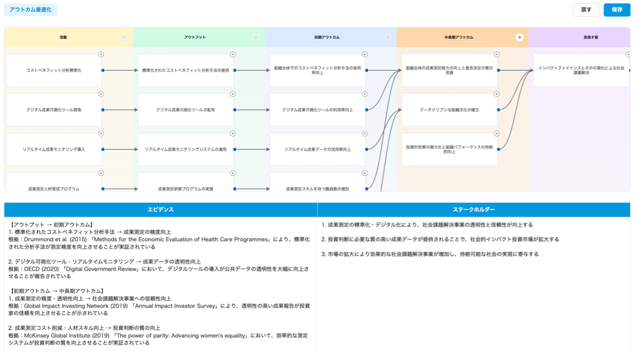Open the リアルタイム成果モニタリングシステムの運用 card
Viewport: 638px width, 354px height.
click(185, 150)
